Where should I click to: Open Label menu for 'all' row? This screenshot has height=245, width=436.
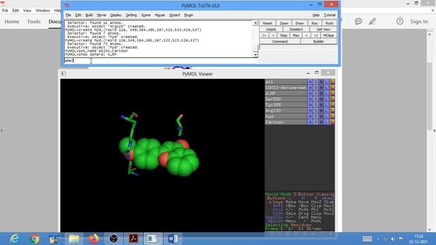point(326,82)
